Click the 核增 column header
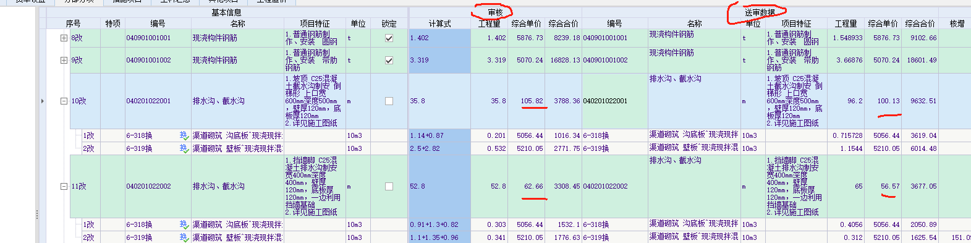971x243 pixels. 957,23
